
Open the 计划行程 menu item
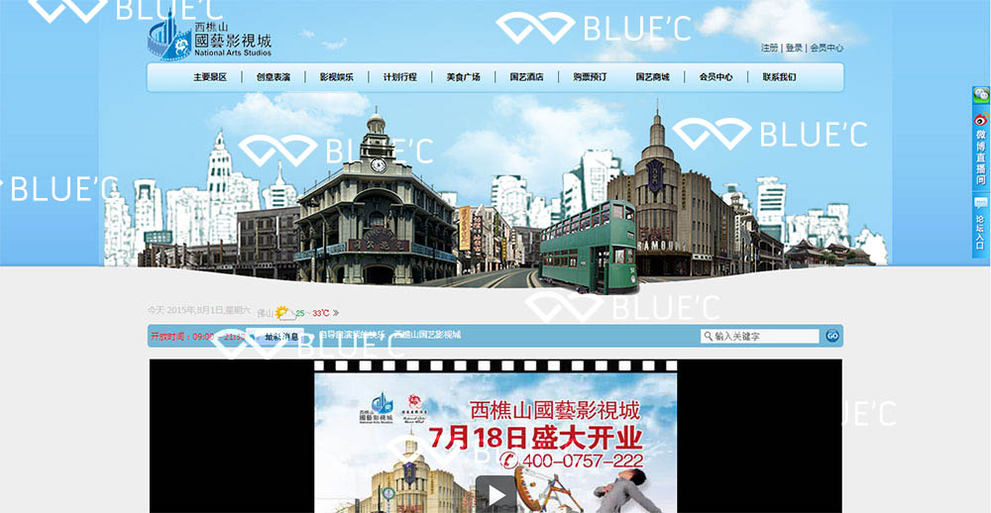[399, 77]
